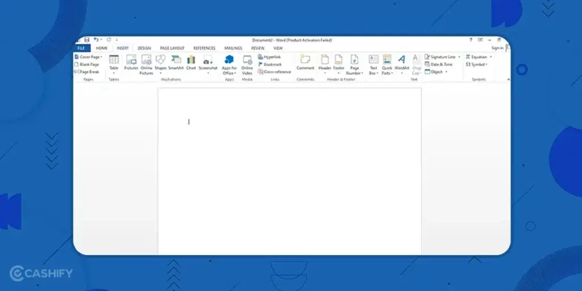
Task: Open the Header gallery
Action: [325, 65]
